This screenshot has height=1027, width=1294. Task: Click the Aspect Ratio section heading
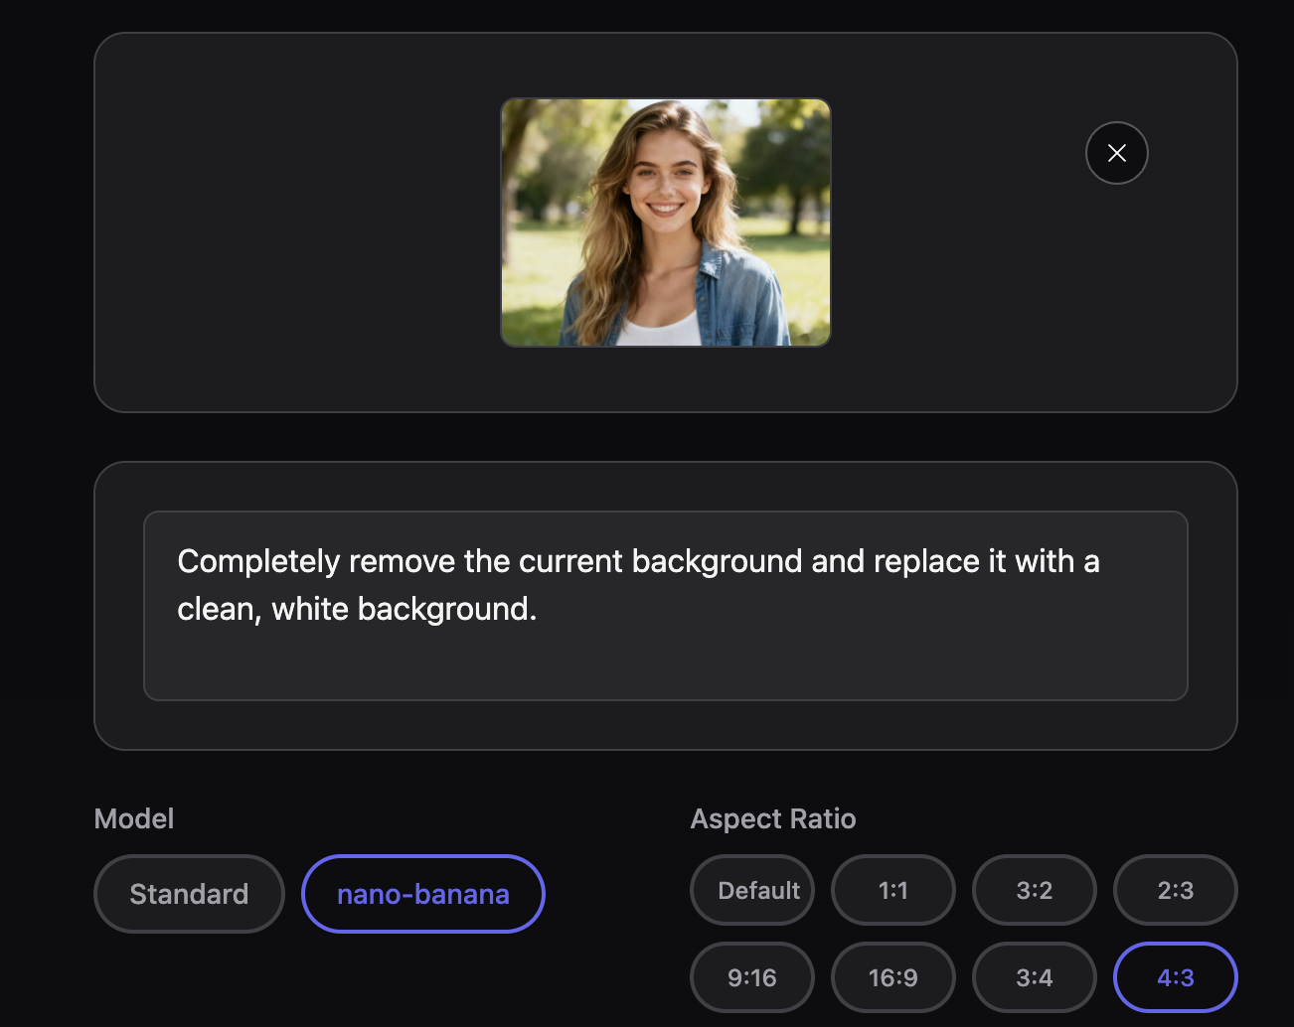coord(773,818)
